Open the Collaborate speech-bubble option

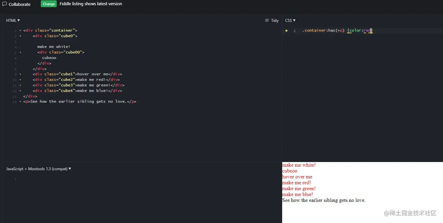pos(16,4)
